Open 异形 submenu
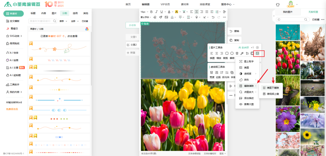This screenshot has width=326, height=156. [x=247, y=80]
